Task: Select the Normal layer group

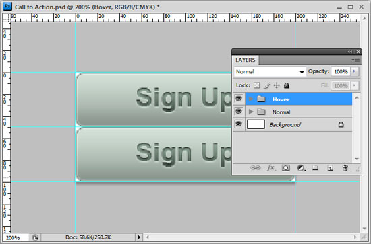Action: click(299, 112)
